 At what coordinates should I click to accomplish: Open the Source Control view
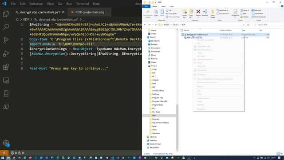tap(6, 40)
